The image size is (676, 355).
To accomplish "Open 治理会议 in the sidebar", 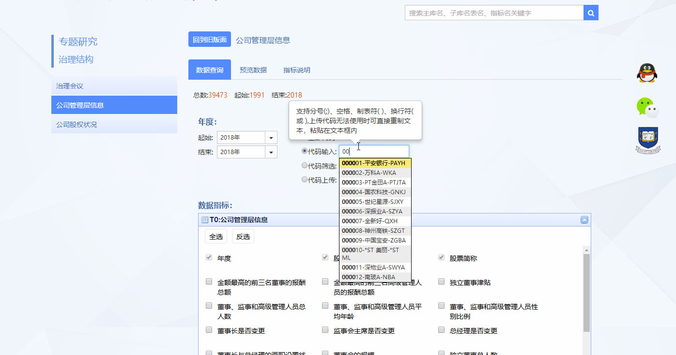I will [114, 86].
